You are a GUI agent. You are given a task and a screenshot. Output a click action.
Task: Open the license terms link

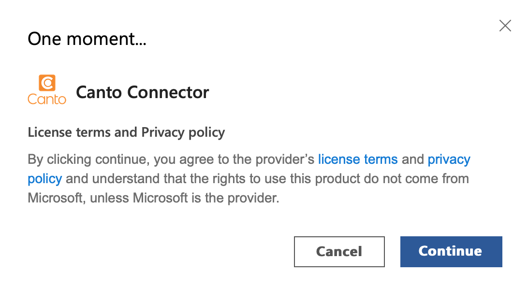(358, 159)
